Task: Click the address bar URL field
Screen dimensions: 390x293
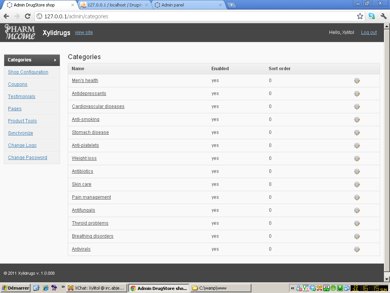Action: tap(197, 16)
